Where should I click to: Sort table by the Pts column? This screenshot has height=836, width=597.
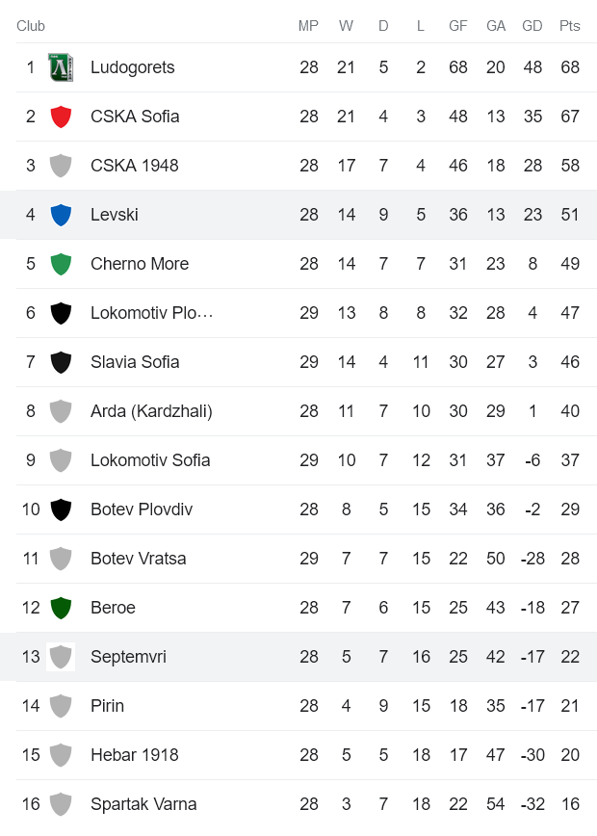click(568, 26)
